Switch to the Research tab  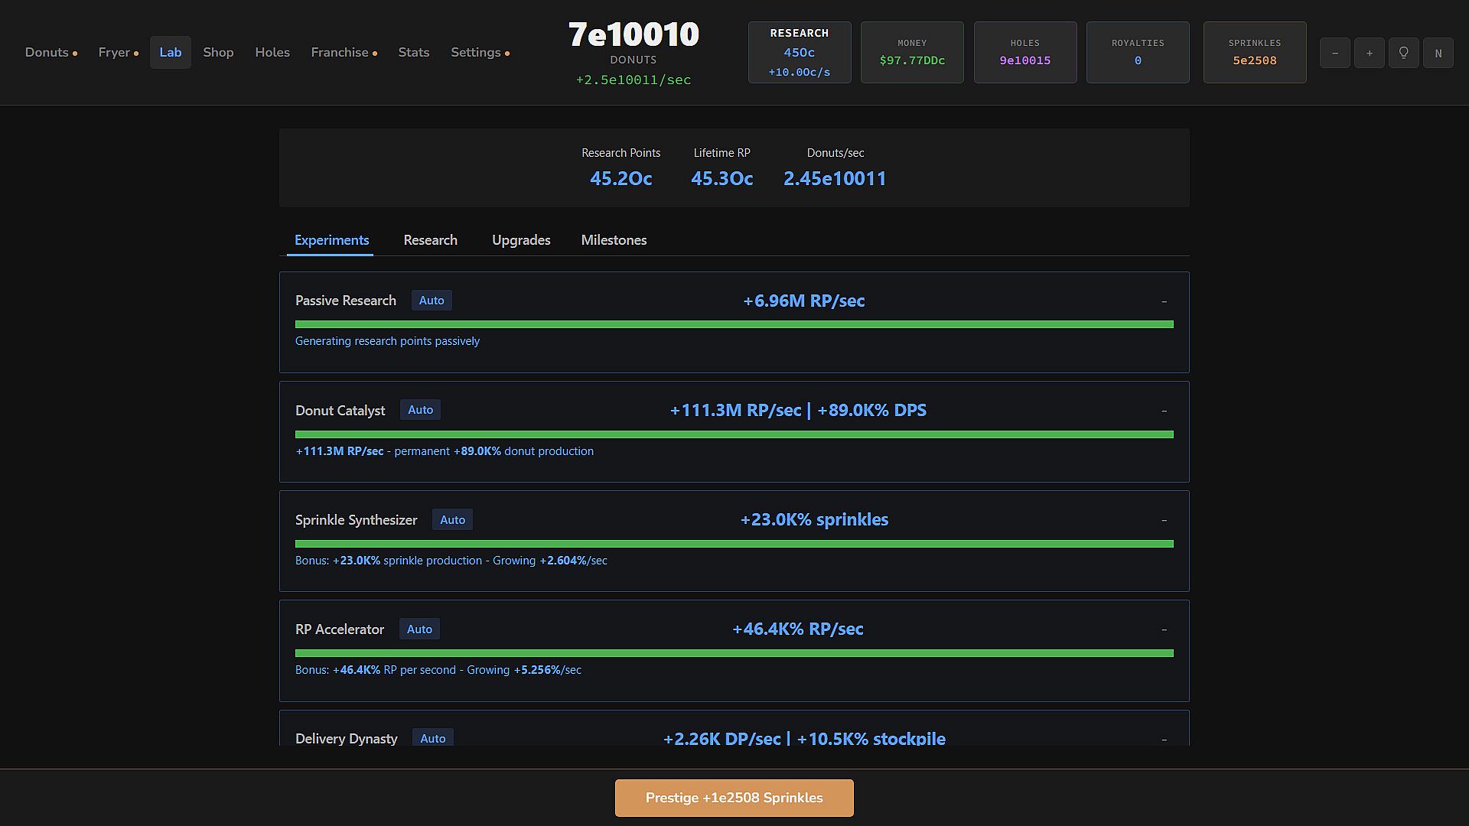430,240
